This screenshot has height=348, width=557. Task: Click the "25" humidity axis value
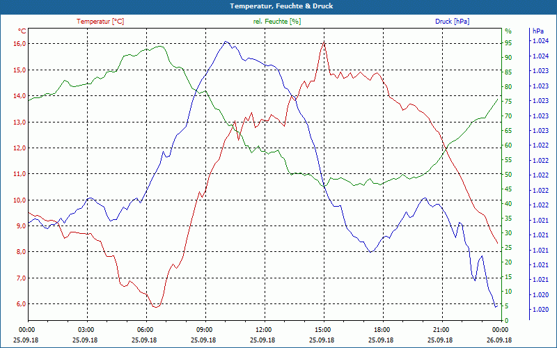pyautogui.click(x=508, y=248)
